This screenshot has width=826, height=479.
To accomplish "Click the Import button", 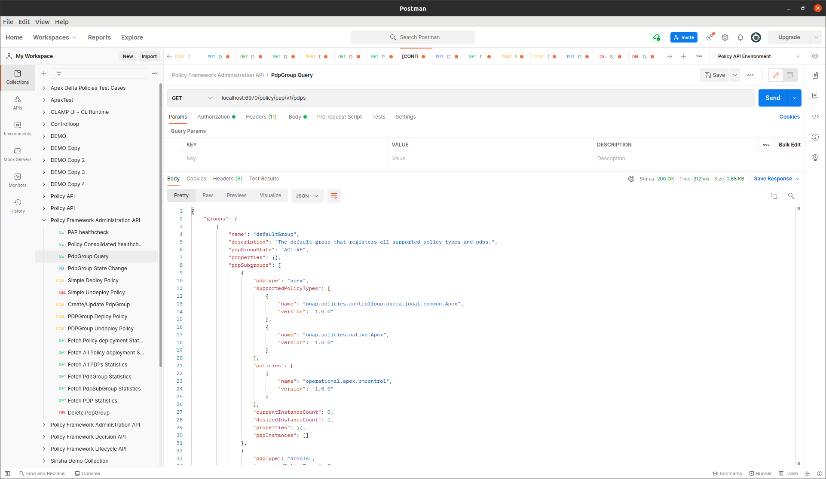I will (x=149, y=56).
